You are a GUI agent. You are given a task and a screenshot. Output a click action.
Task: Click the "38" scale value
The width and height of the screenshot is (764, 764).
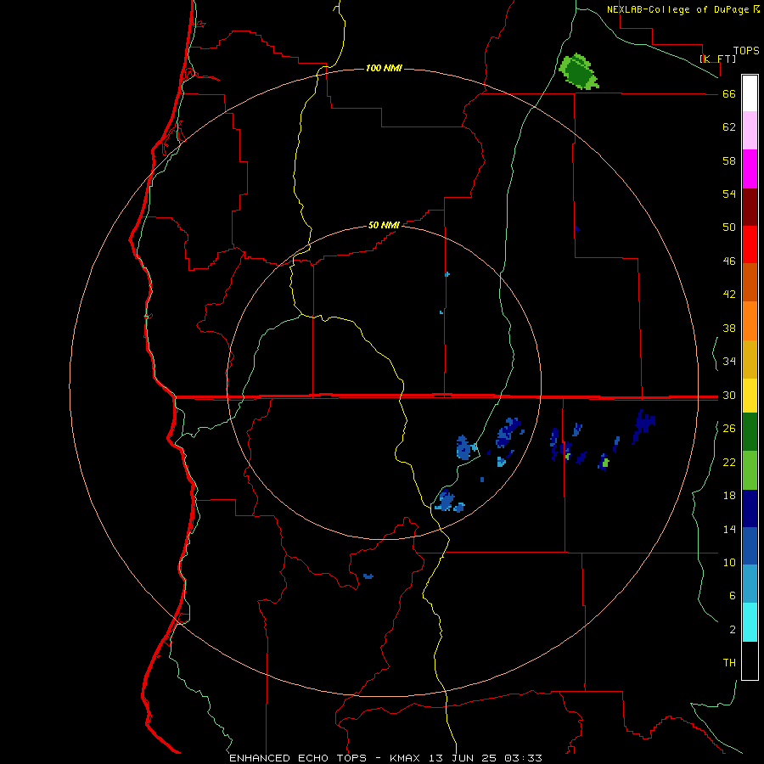tap(729, 328)
